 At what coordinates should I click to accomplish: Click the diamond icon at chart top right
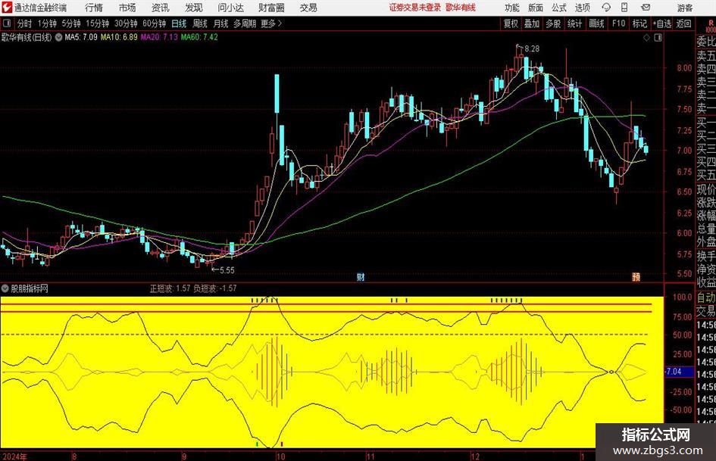click(646, 37)
